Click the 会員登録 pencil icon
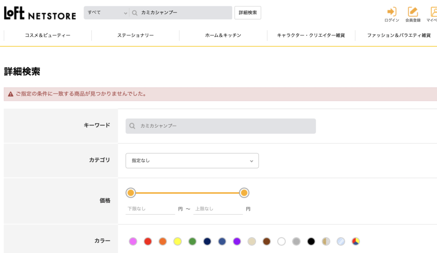 (x=413, y=11)
